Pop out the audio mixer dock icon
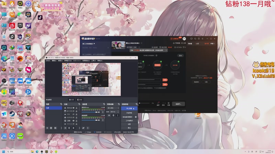Image resolution: width=275 pixels, height=154 pixels. tap(104, 104)
